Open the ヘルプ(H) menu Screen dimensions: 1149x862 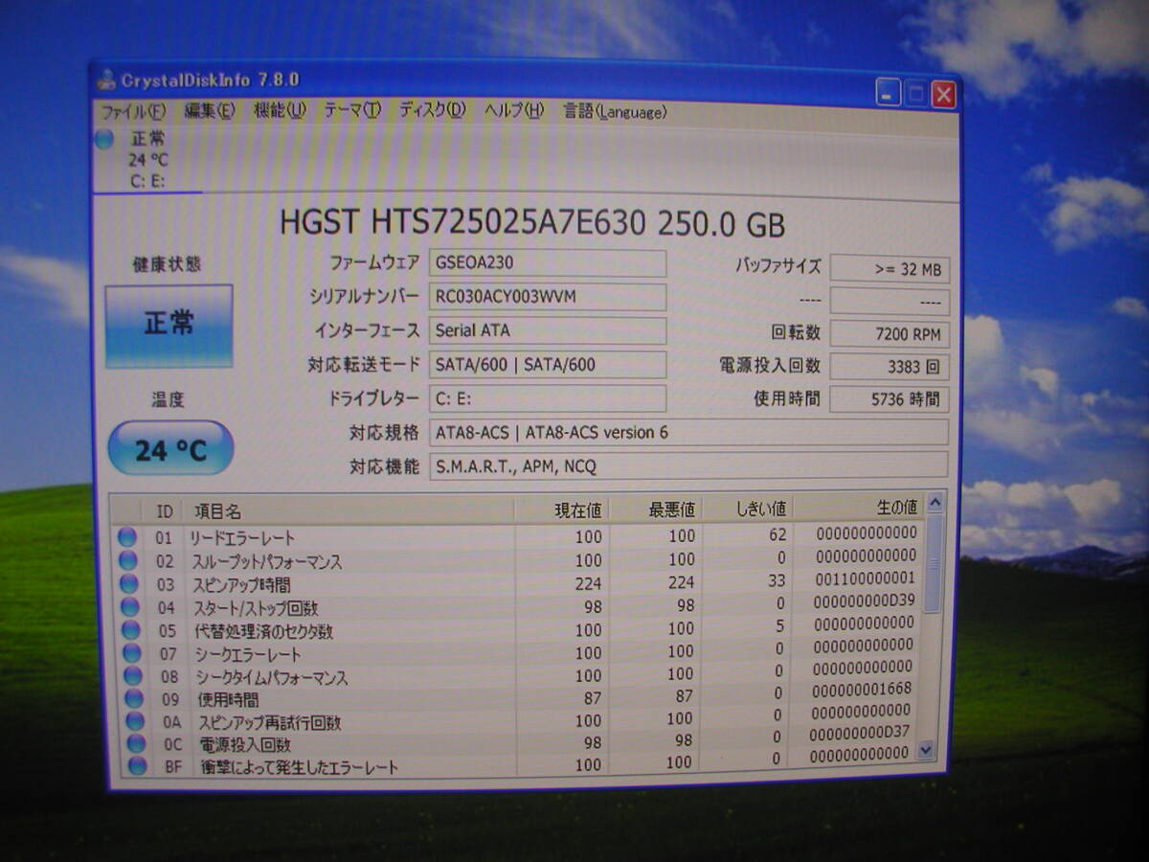pyautogui.click(x=513, y=111)
